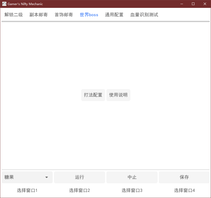This screenshot has width=211, height=198.
Task: Open the 副本邮寄 tab
Action: tap(39, 15)
